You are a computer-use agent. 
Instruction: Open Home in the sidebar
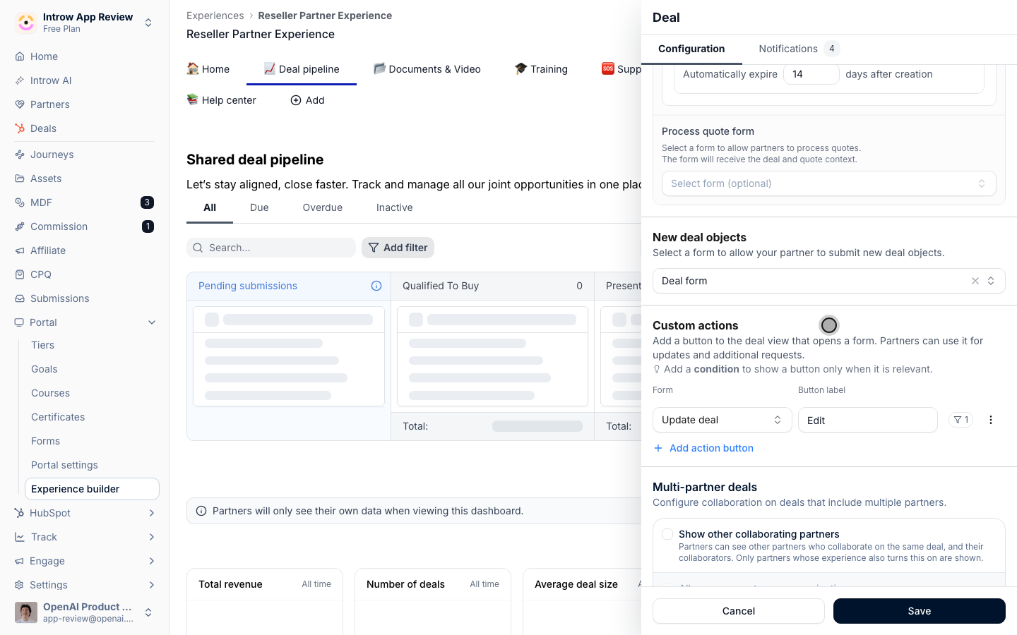coord(44,56)
